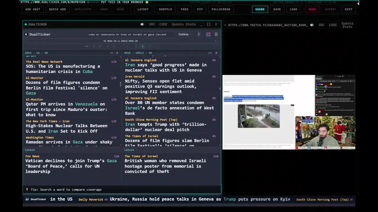Mute the DualTicker window speaker icon
The width and height of the screenshot is (378, 212).
142,24
